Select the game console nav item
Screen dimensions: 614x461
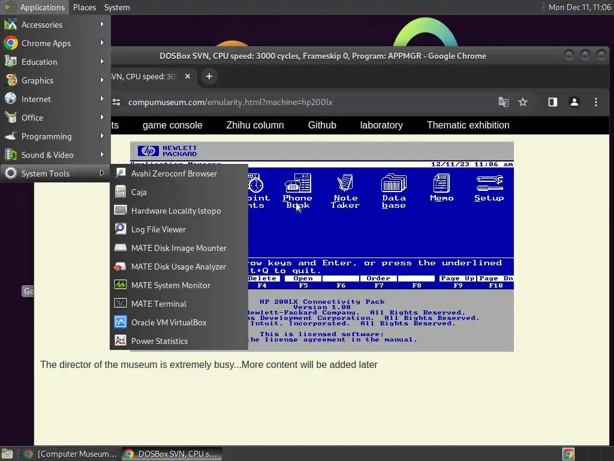[x=172, y=125]
